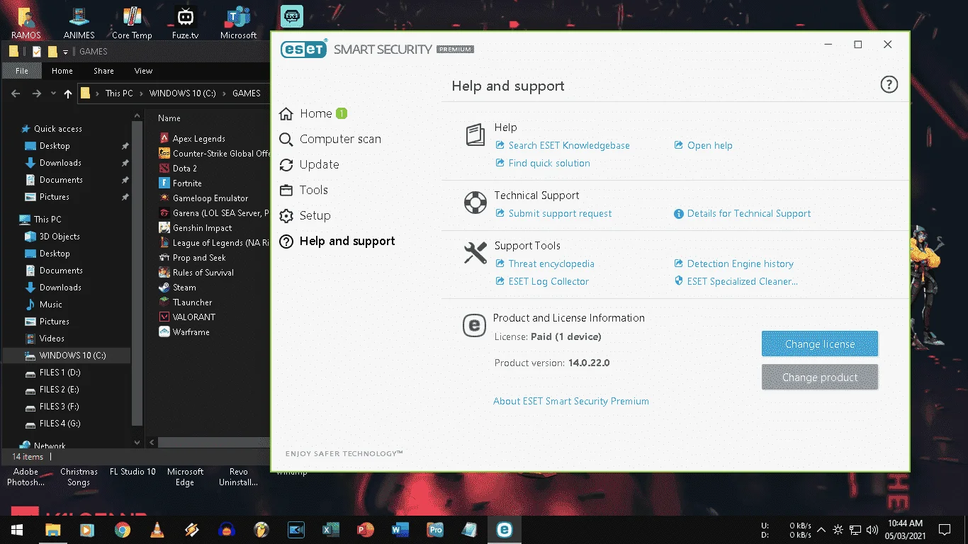Click the Change license button

(820, 344)
